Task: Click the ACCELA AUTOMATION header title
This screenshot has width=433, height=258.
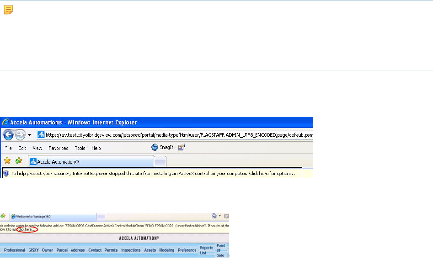Action: pyautogui.click(x=139, y=238)
